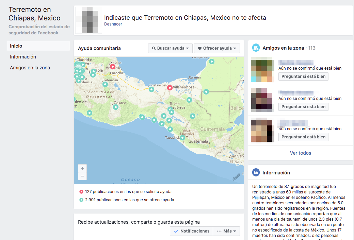Click Ver todos friends link

(300, 153)
